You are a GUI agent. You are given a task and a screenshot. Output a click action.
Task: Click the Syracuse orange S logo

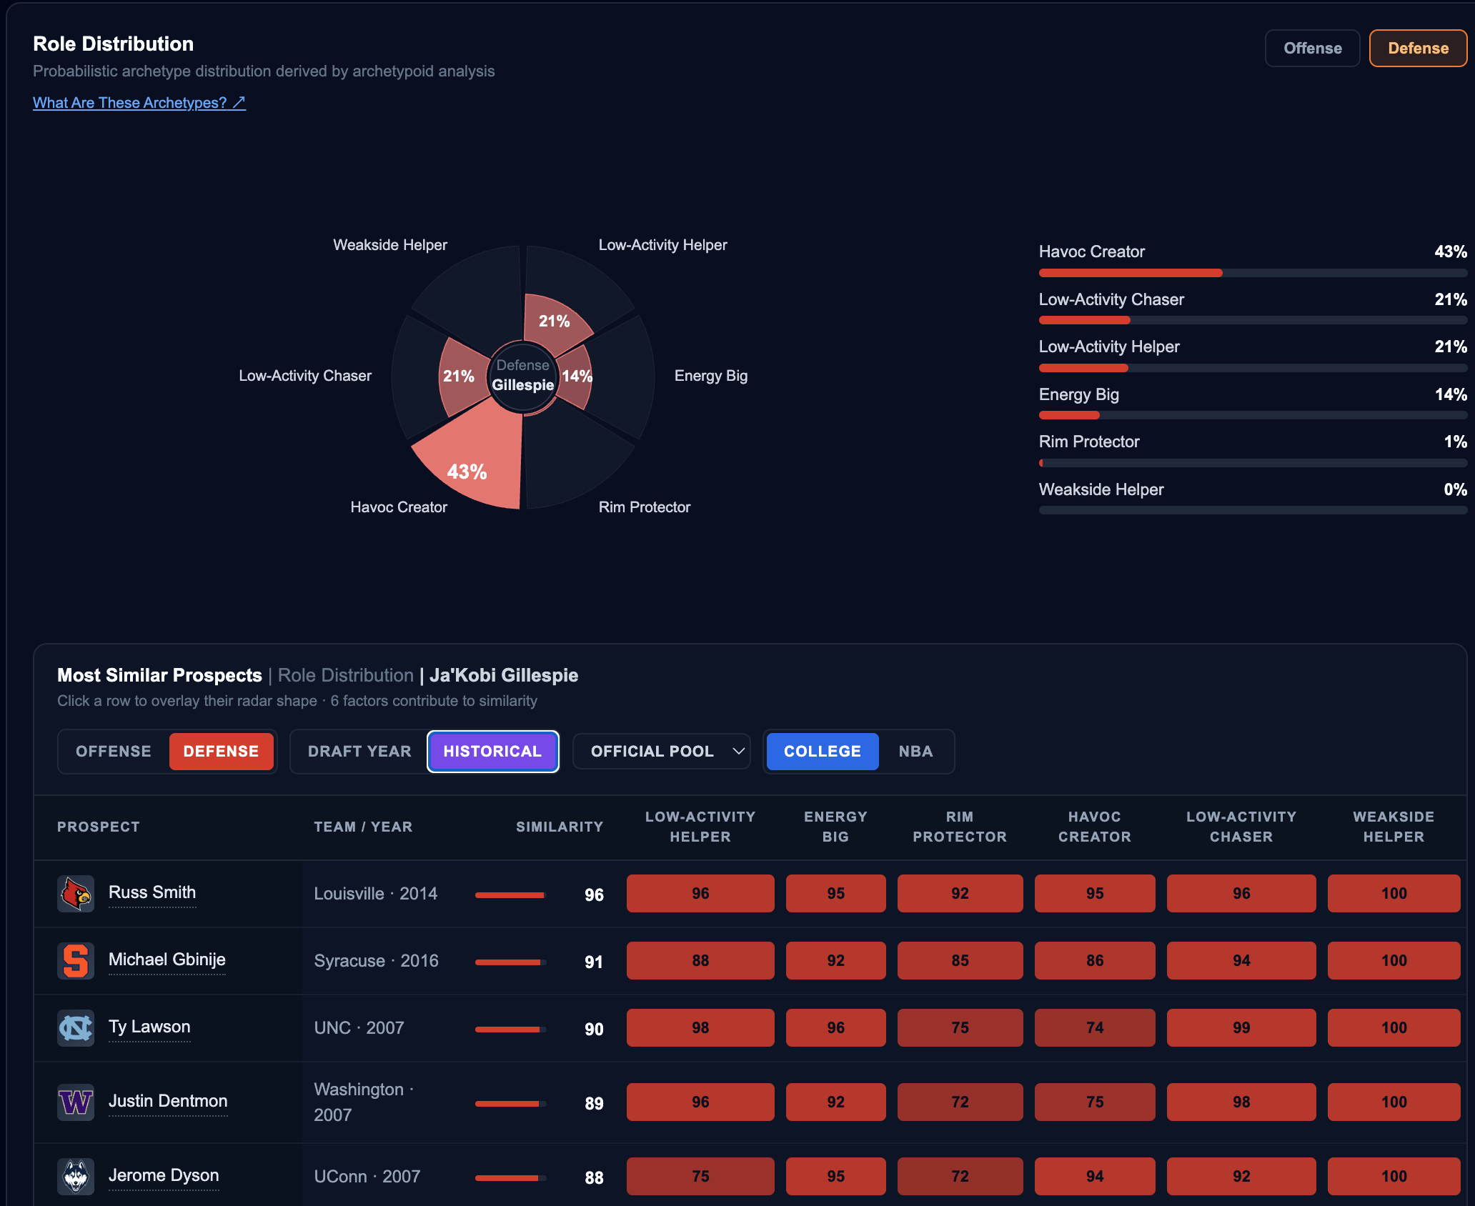click(76, 960)
